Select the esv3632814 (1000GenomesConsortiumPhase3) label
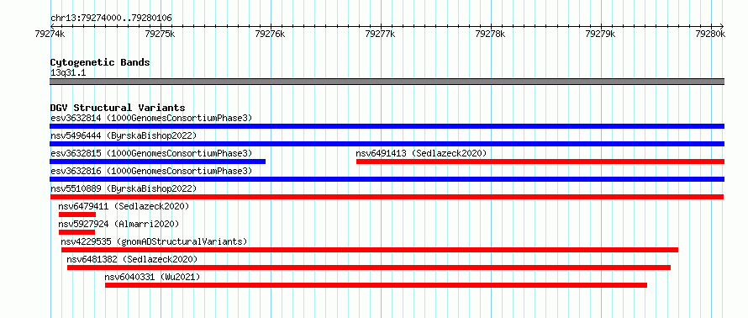 151,118
